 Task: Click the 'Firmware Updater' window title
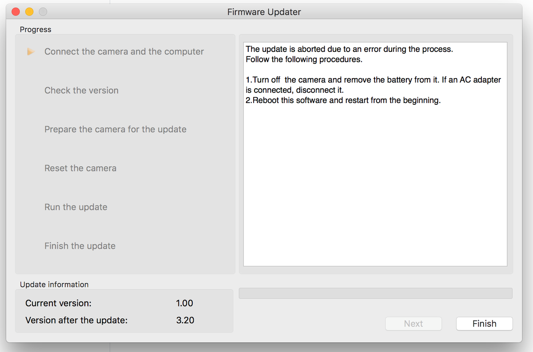tap(264, 12)
